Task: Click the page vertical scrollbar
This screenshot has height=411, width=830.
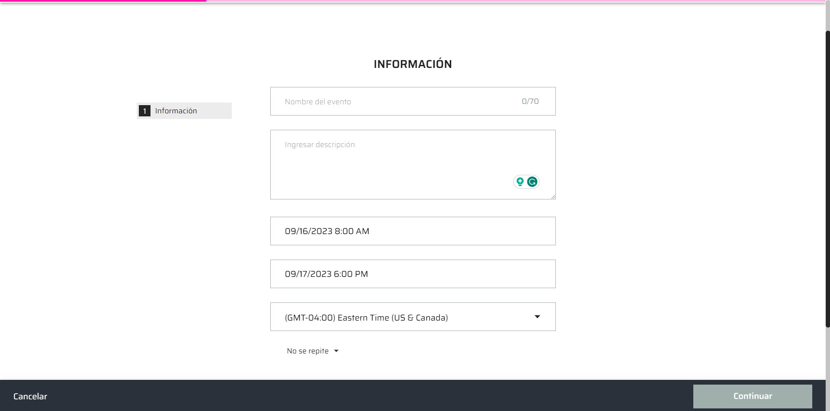Action: click(x=828, y=179)
